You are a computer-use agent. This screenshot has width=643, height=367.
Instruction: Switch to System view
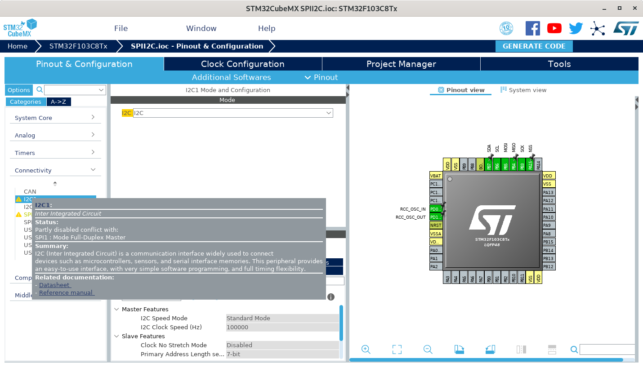click(x=523, y=90)
